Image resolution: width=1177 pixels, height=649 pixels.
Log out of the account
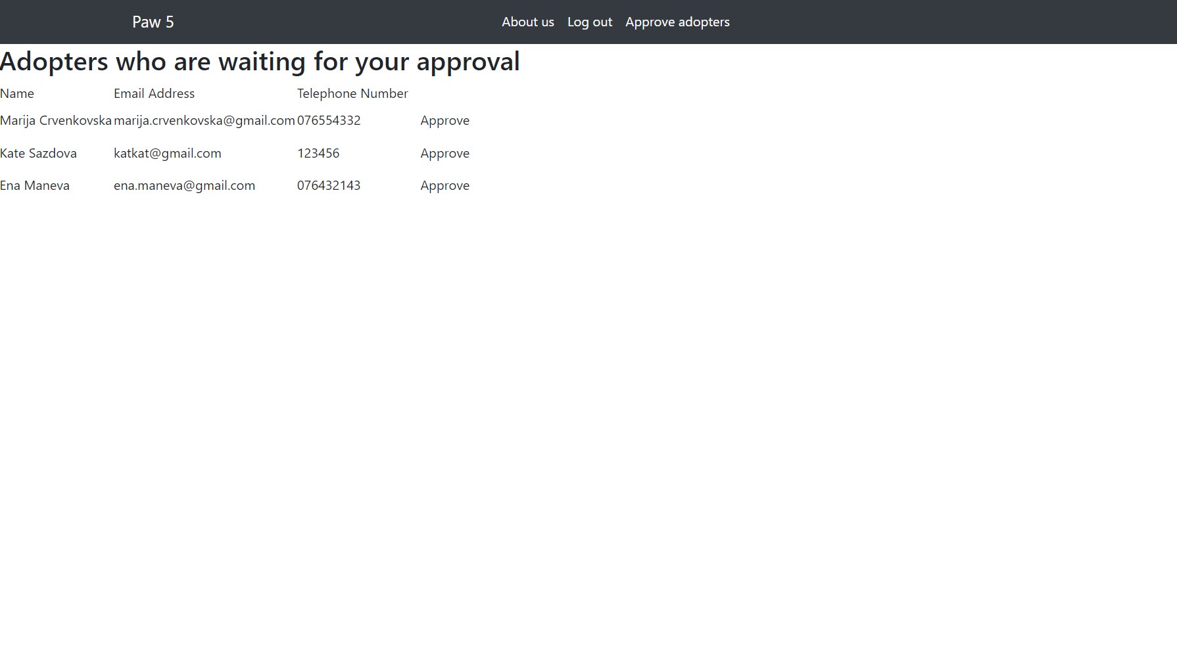[589, 22]
